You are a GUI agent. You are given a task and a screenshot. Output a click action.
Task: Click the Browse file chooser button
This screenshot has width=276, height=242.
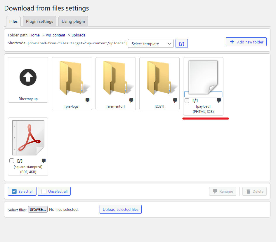click(x=38, y=209)
